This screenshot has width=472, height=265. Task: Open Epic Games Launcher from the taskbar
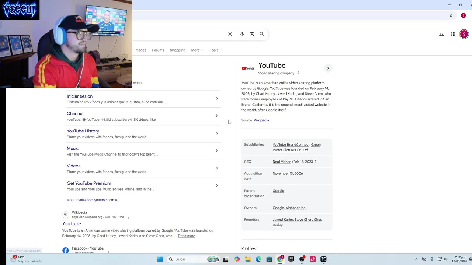pos(291,259)
